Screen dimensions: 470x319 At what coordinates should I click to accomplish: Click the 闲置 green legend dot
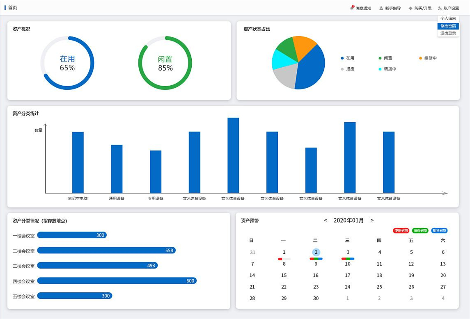coord(380,58)
